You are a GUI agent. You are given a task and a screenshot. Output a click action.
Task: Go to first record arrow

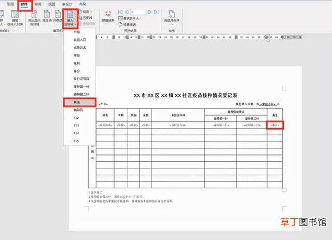click(x=120, y=12)
